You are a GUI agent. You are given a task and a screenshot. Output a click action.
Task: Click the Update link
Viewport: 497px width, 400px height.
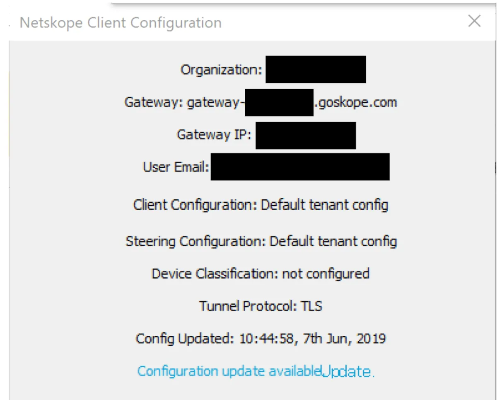tap(347, 371)
